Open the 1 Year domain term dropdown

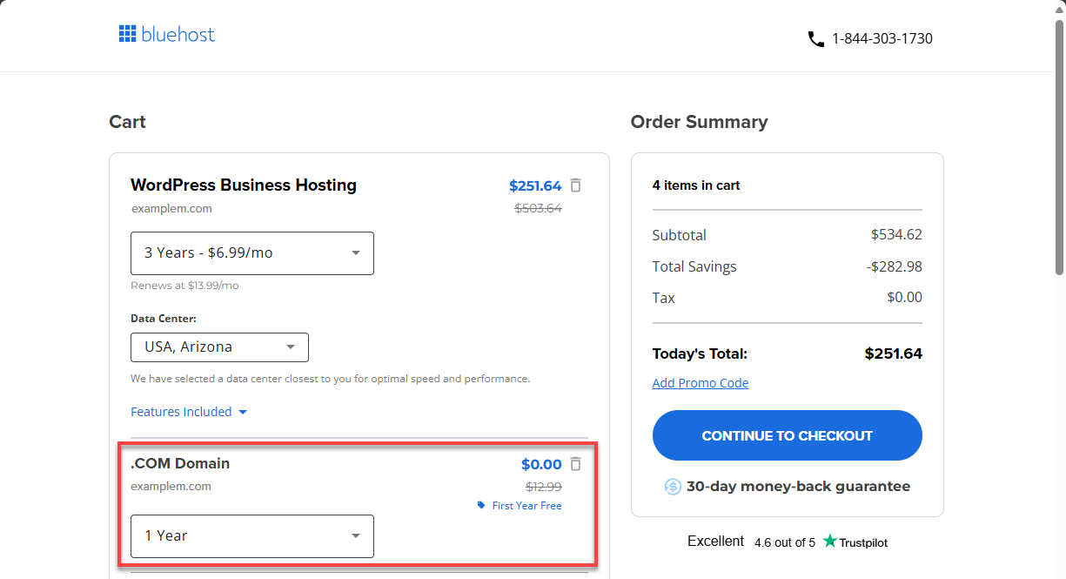pyautogui.click(x=251, y=535)
